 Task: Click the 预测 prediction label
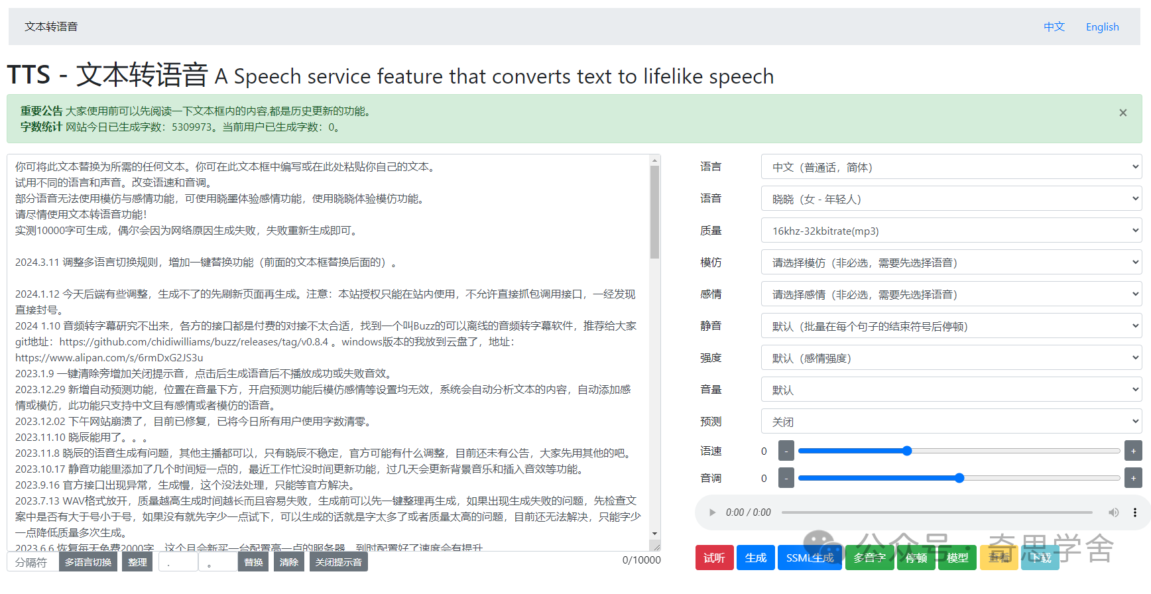[x=711, y=422]
